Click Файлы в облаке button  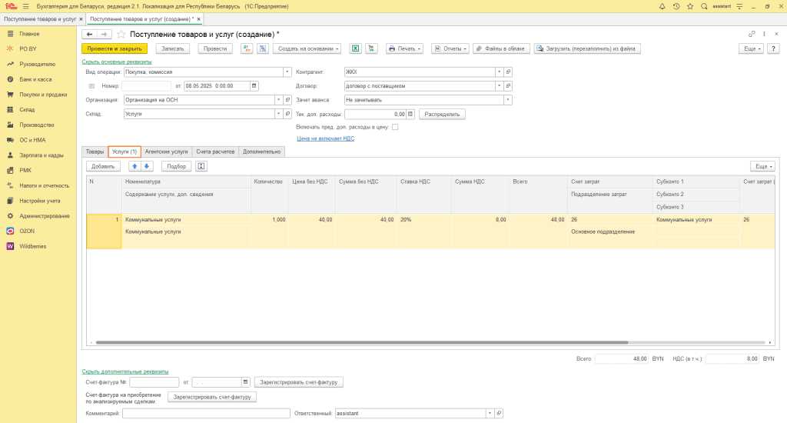pyautogui.click(x=501, y=48)
